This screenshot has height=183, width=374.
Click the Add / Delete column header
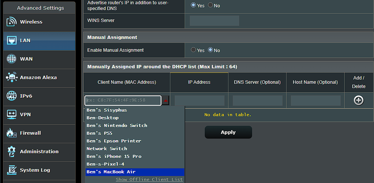(x=359, y=82)
